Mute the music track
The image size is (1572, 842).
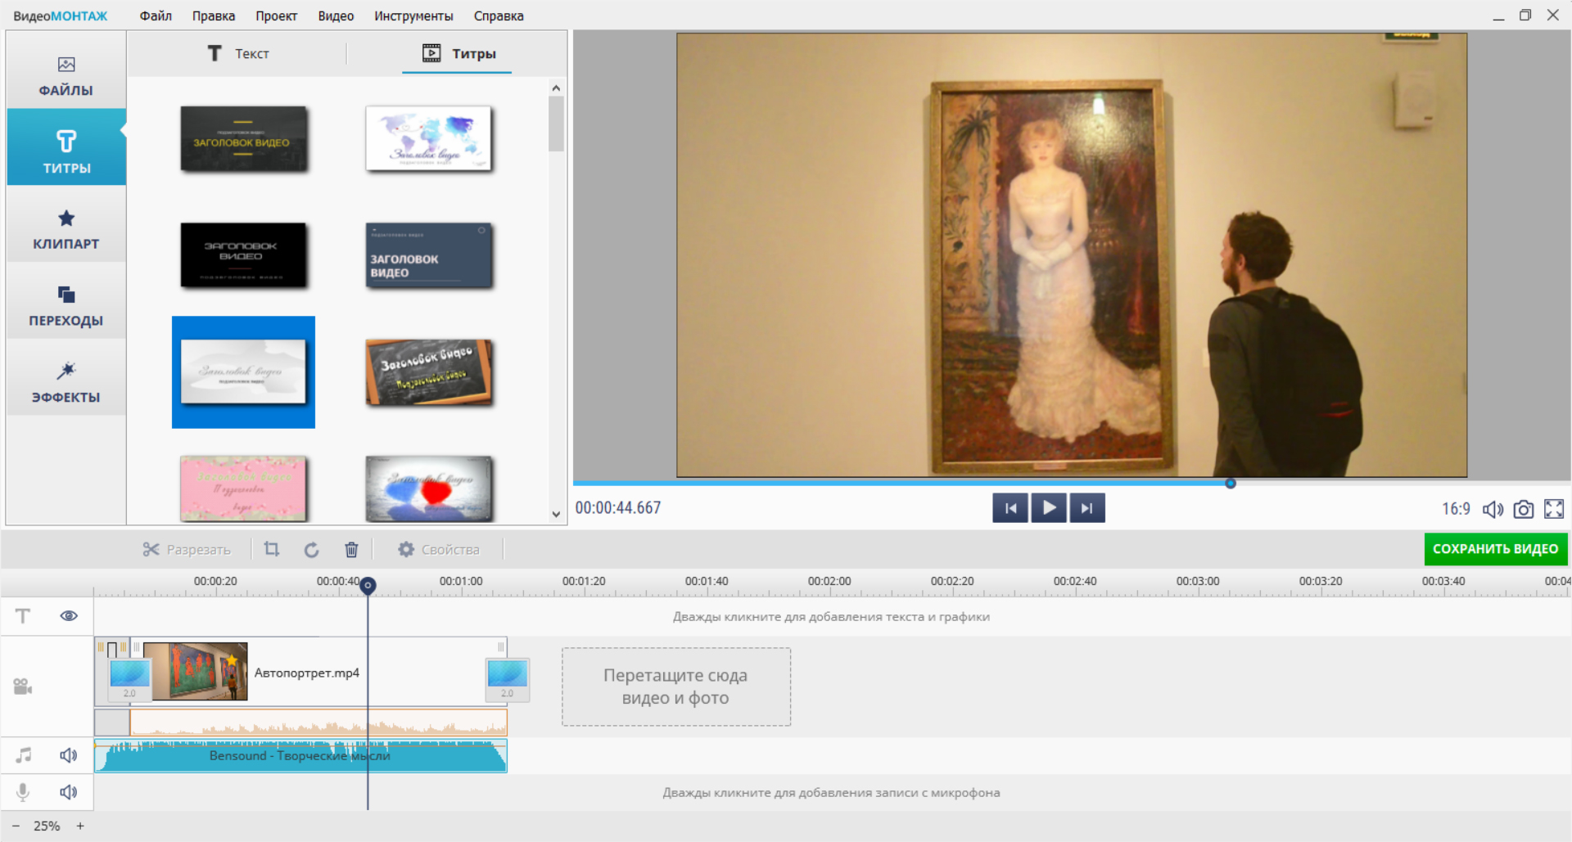pyautogui.click(x=69, y=755)
